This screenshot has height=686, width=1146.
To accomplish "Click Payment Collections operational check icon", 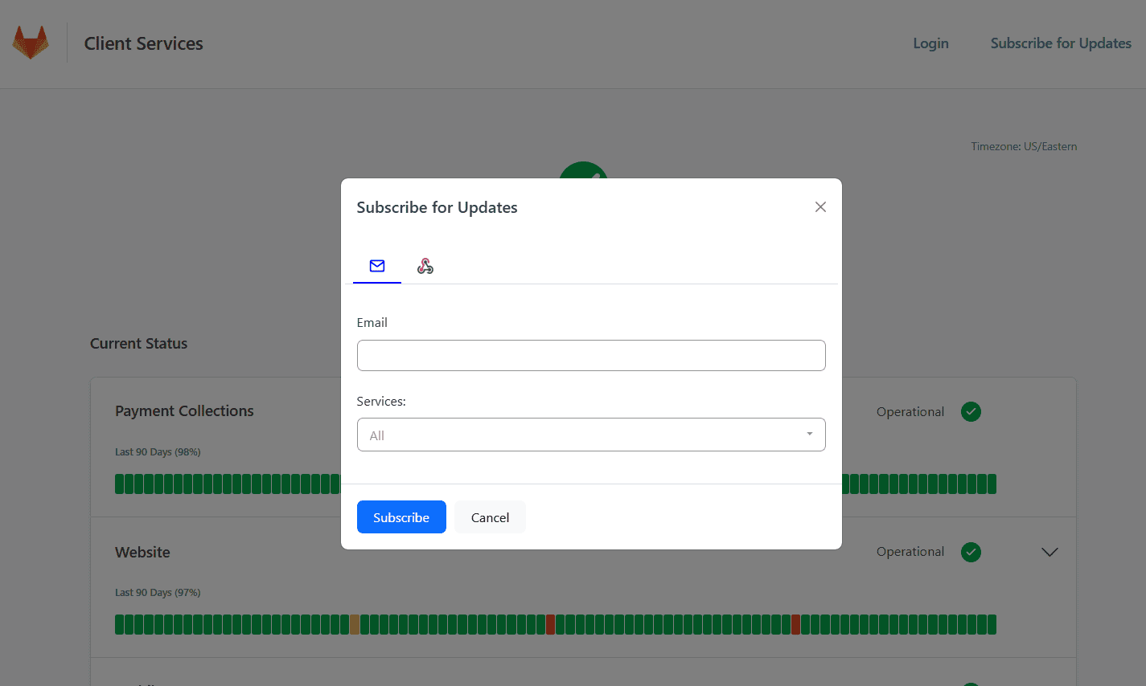I will (971, 412).
